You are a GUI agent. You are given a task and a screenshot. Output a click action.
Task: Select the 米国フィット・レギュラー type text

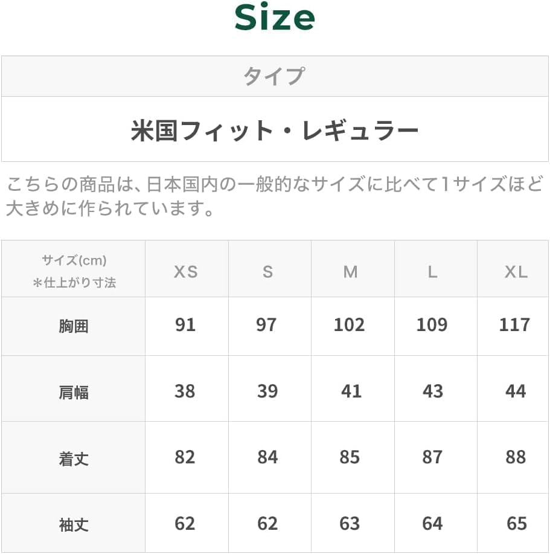coord(275,130)
